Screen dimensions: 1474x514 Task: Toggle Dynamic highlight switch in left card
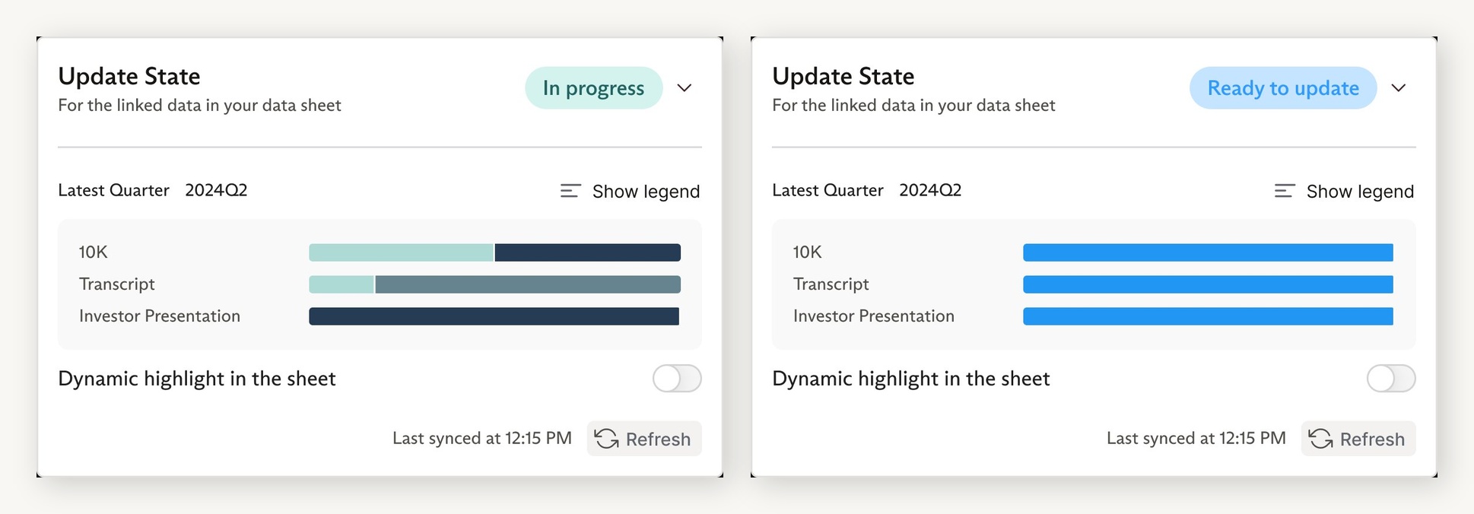pos(677,378)
